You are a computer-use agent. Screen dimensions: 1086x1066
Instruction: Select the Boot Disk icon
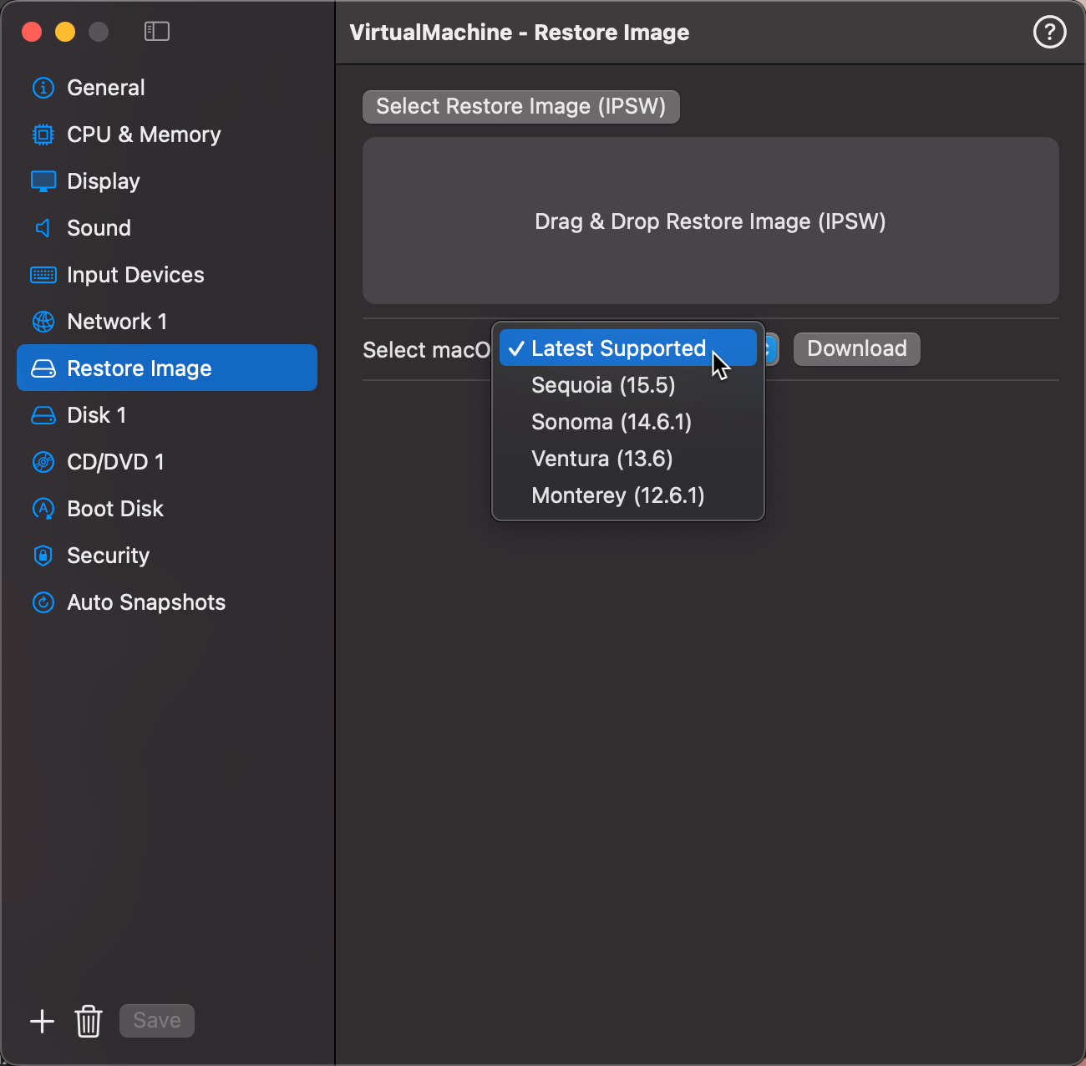(43, 508)
